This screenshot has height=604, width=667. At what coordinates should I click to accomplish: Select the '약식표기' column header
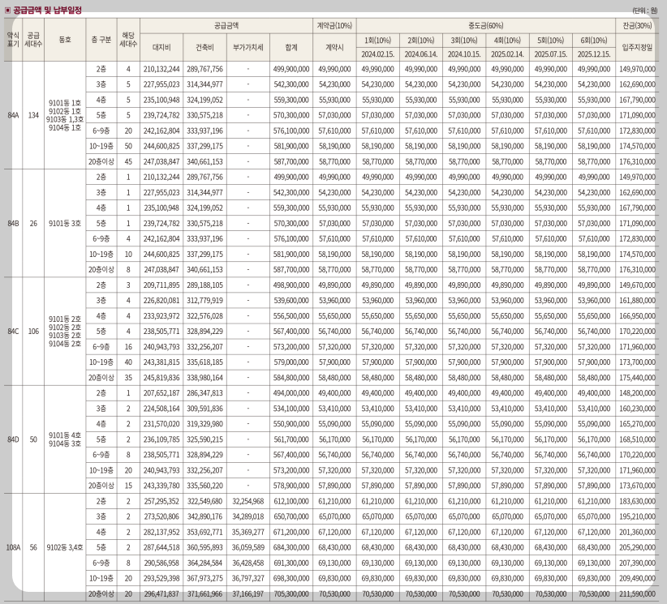coord(13,40)
